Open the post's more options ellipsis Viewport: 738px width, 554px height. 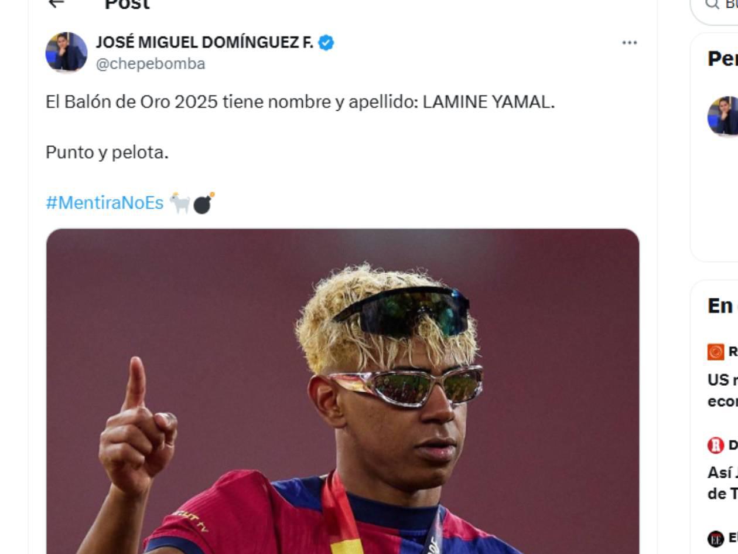coord(629,43)
